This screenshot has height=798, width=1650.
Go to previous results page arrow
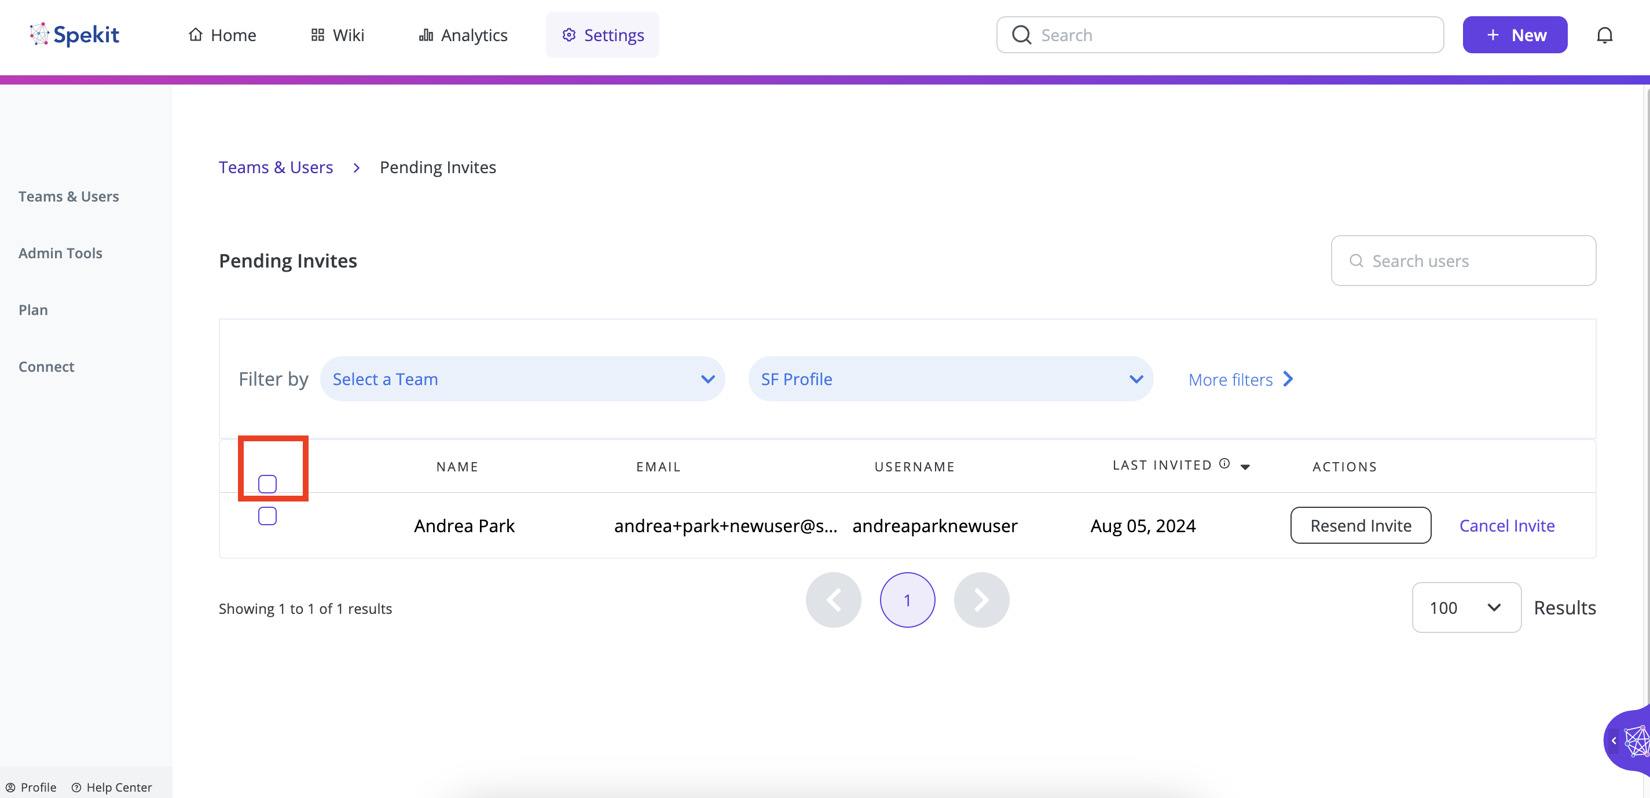833,600
